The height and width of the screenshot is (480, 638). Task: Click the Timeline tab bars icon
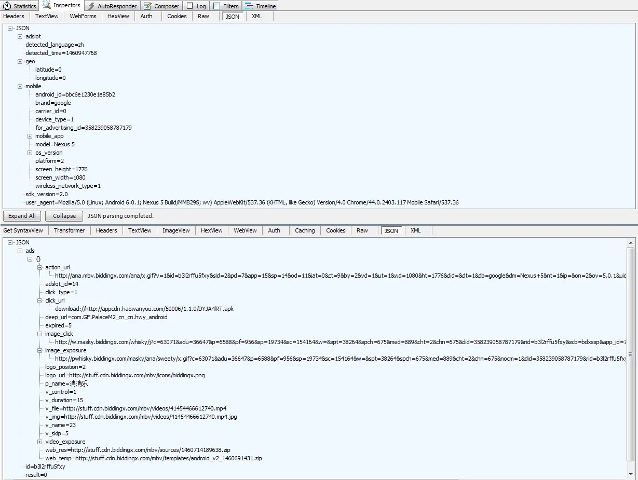pos(249,6)
